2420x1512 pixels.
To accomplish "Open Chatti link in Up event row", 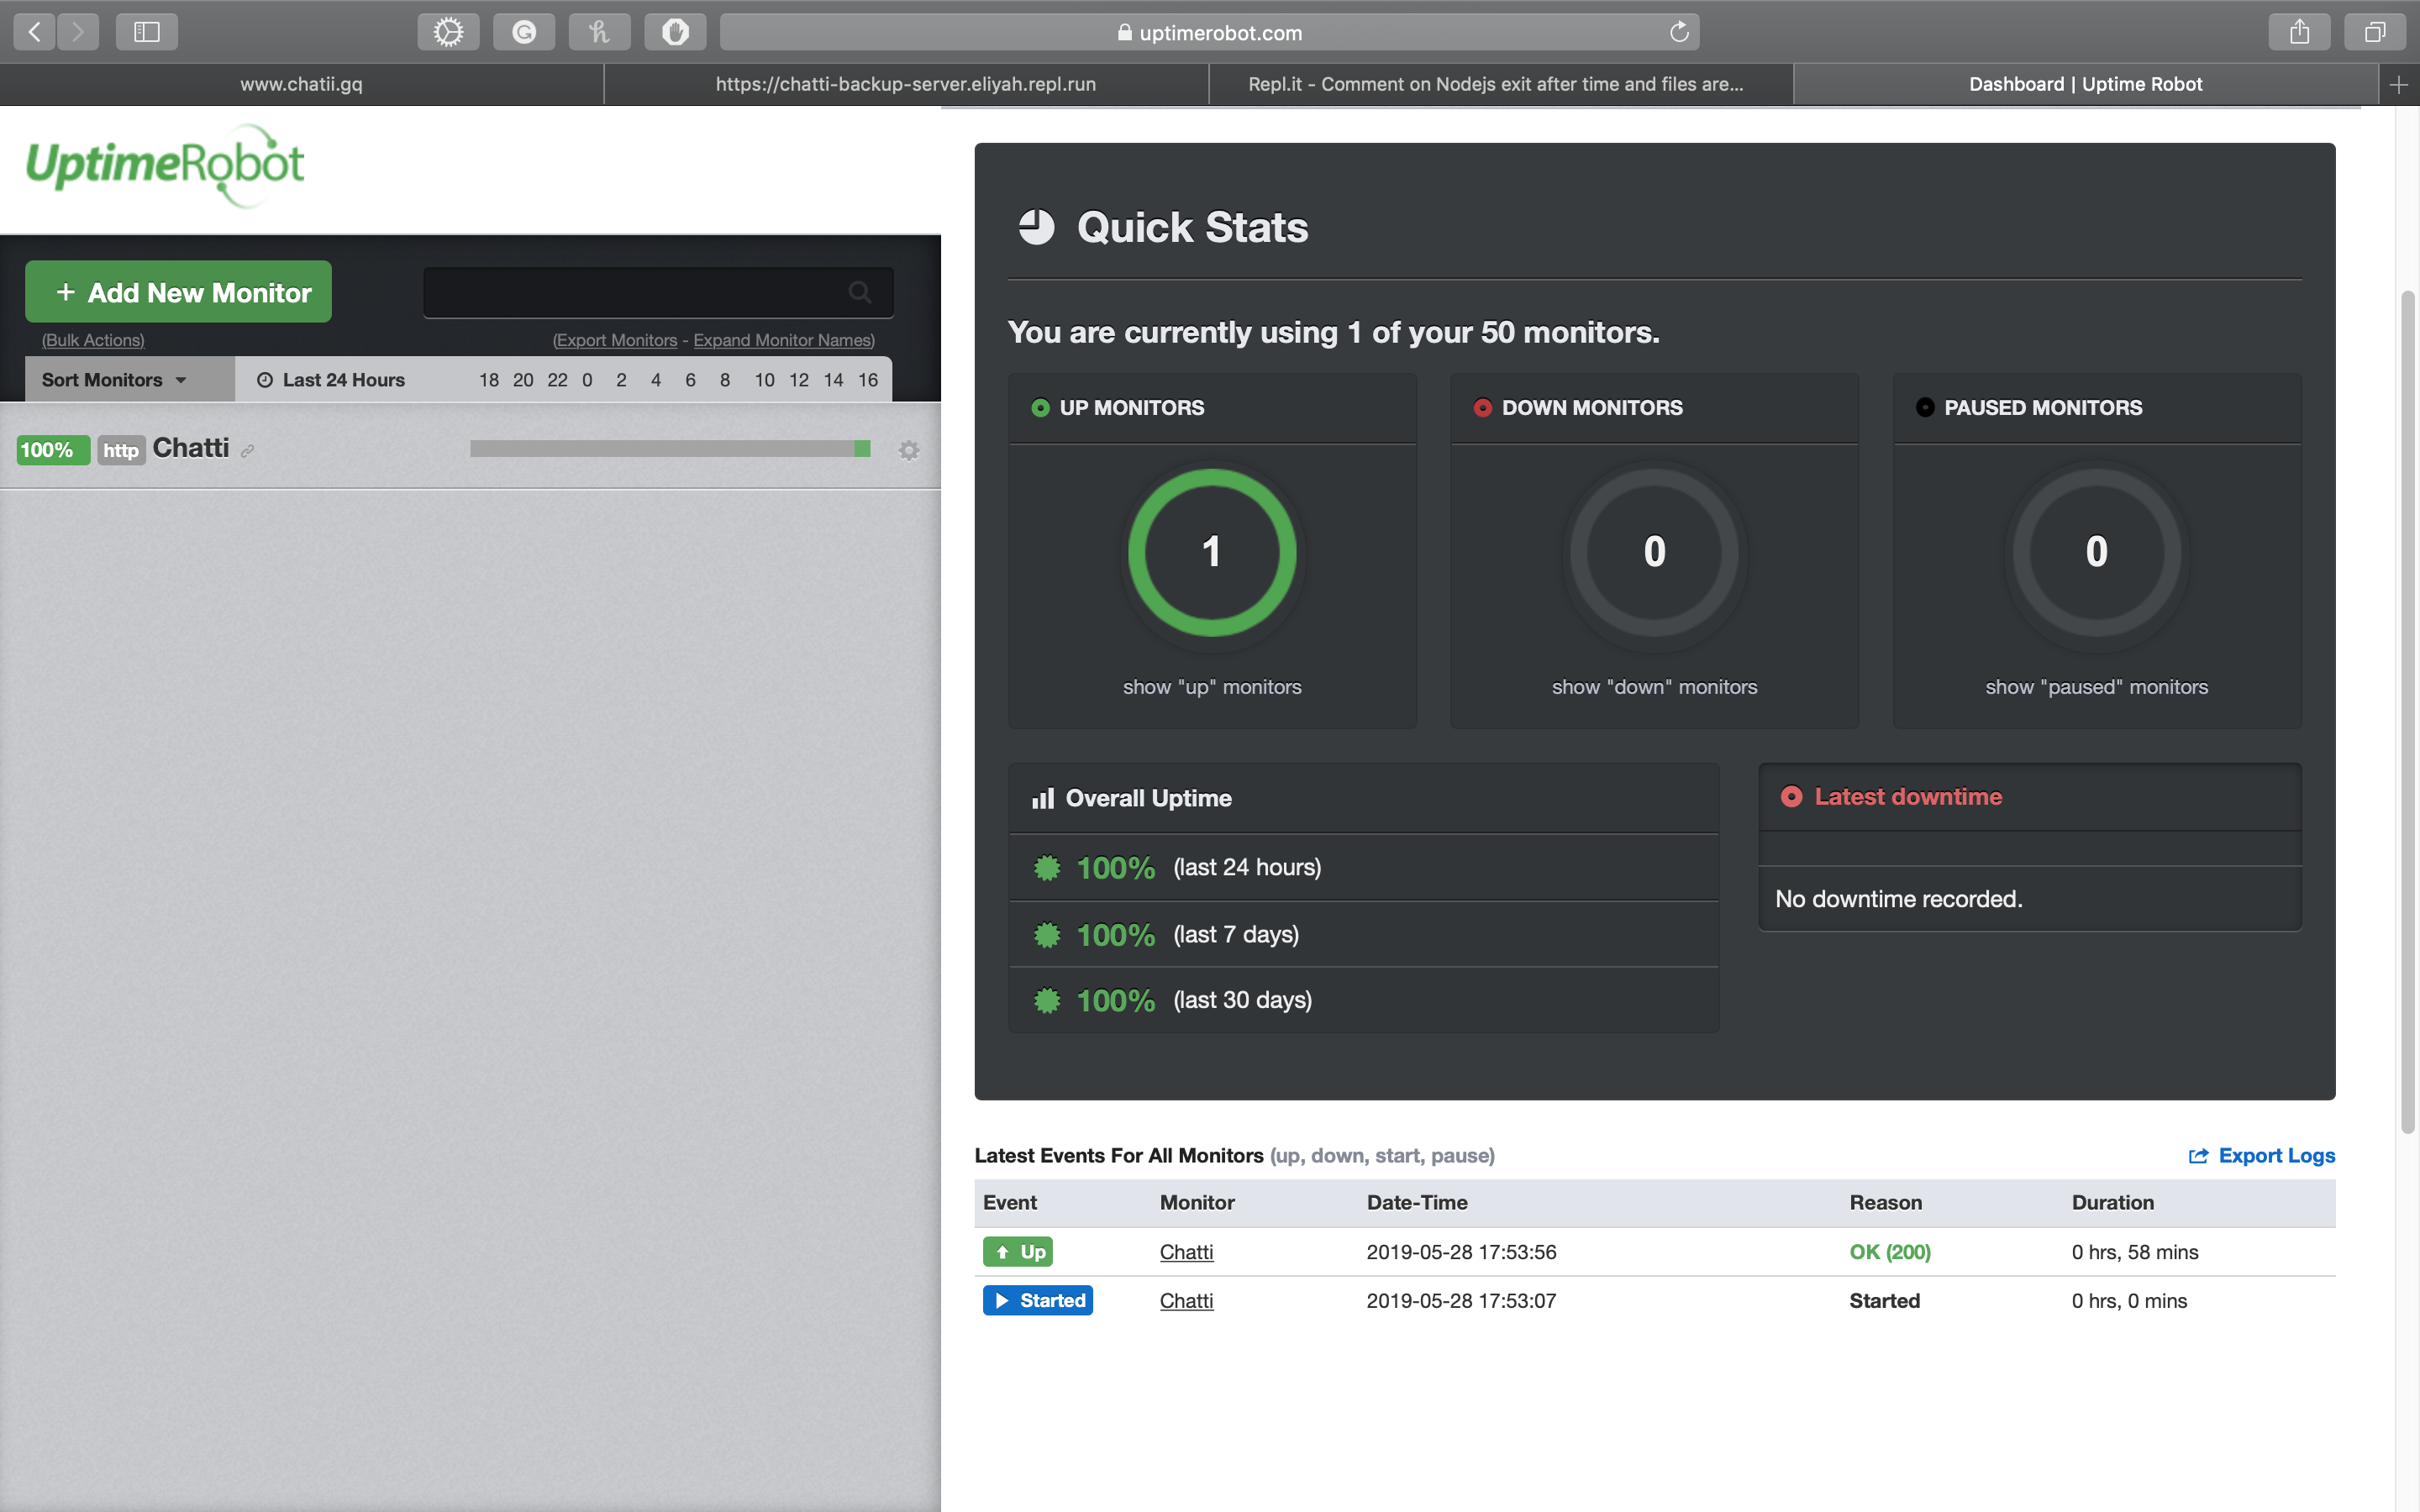I will click(x=1186, y=1252).
